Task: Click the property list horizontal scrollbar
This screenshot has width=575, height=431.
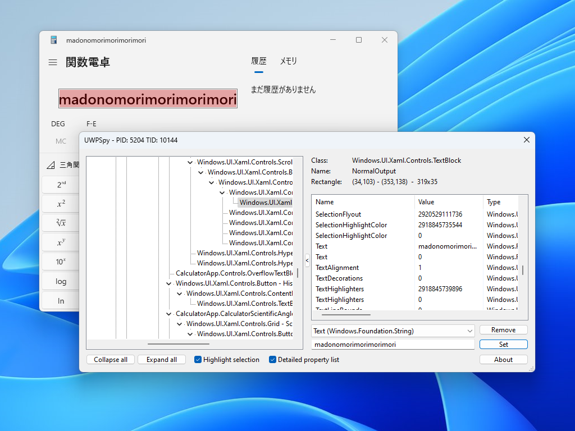Action: (346, 314)
